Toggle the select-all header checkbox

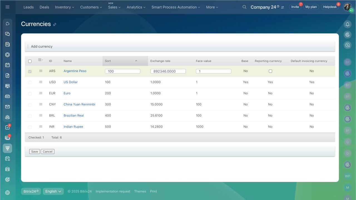[x=30, y=61]
